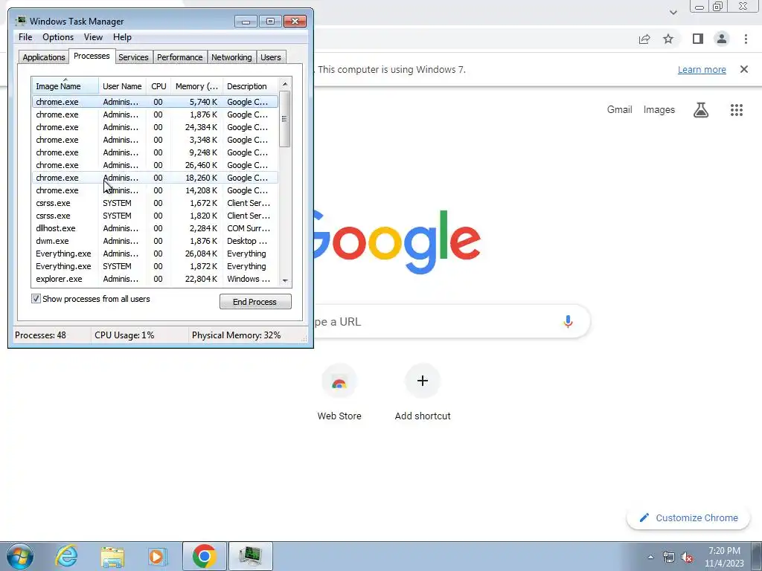Sort by CPU column header
This screenshot has width=762, height=571.
pyautogui.click(x=159, y=86)
